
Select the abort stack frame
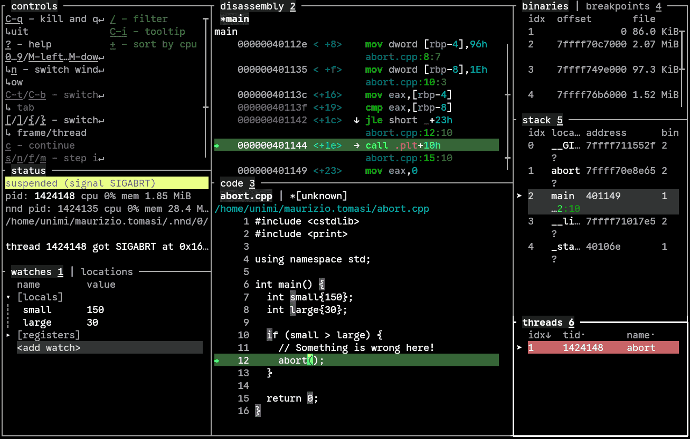click(565, 171)
